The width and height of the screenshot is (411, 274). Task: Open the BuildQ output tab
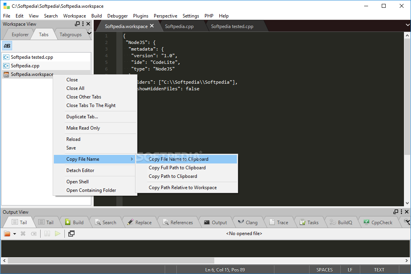click(341, 223)
